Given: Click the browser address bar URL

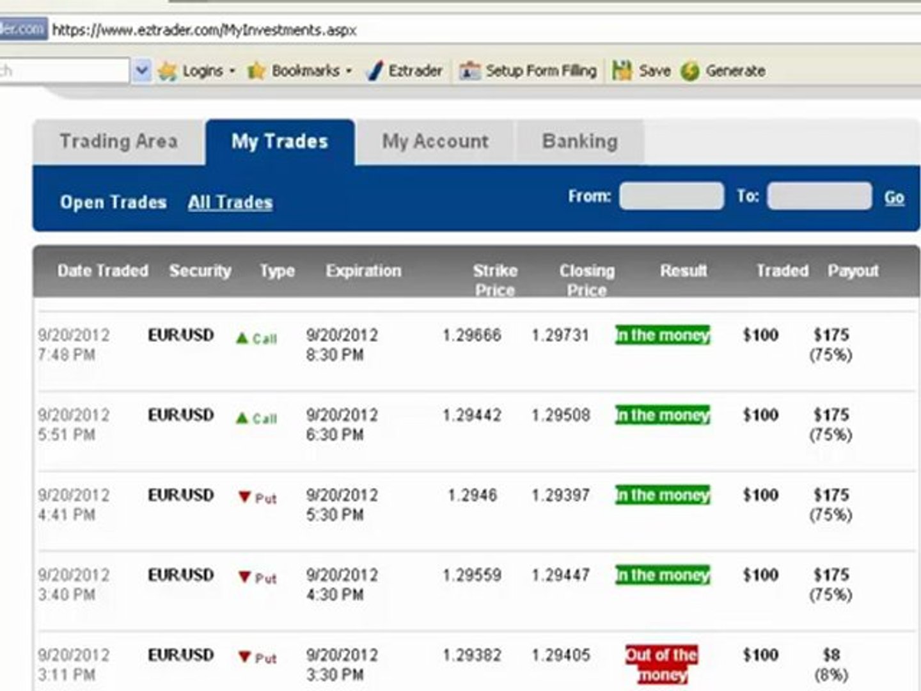Looking at the screenshot, I should (x=205, y=30).
